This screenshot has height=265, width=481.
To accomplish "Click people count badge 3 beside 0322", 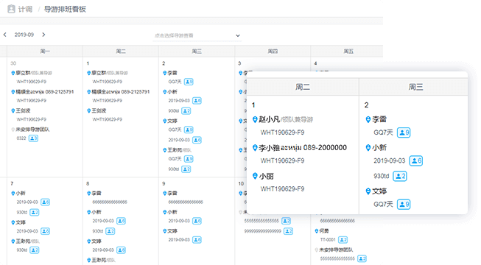I will click(33, 138).
